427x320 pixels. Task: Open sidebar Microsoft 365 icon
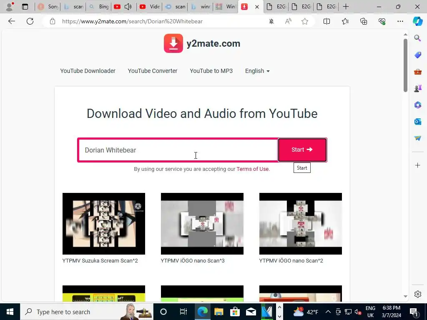[417, 105]
